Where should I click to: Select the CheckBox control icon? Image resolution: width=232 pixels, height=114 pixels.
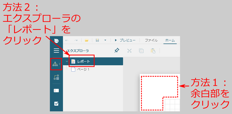[56, 104]
